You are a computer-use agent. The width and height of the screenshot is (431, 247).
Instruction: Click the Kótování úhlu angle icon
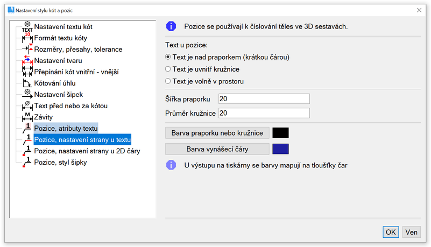[27, 83]
